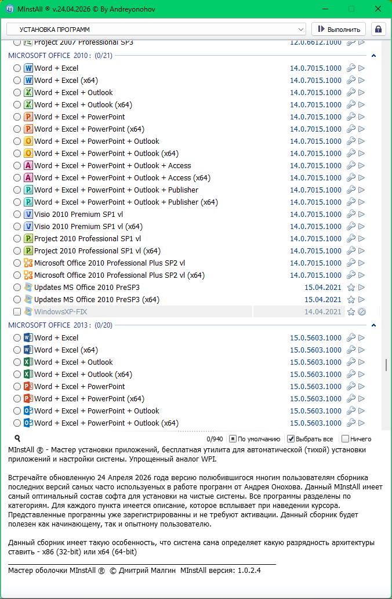Image resolution: width=392 pixels, height=599 pixels.
Task: Click the 'Выполнить' button
Action: tap(339, 29)
